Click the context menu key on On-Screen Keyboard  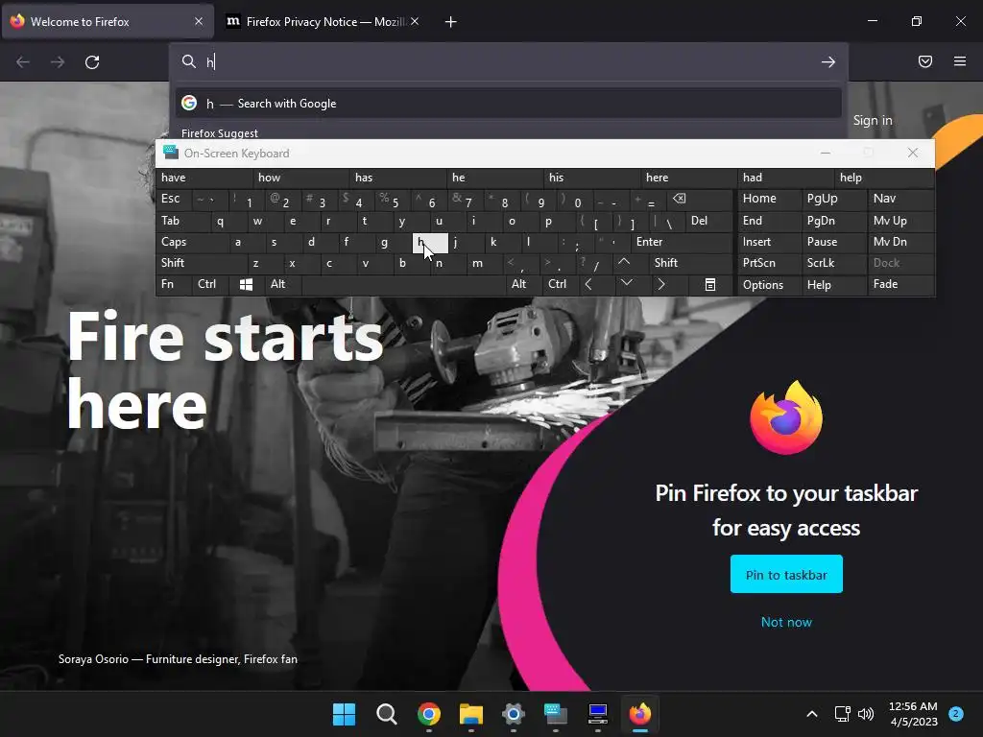(709, 284)
